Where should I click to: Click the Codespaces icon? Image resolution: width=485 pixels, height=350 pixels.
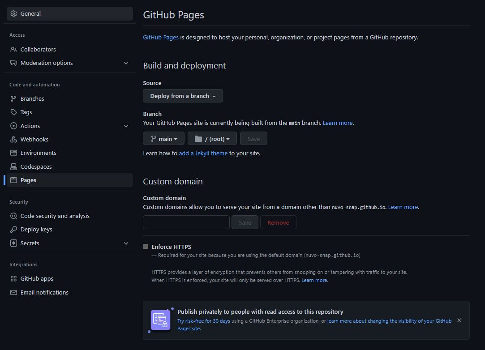coord(13,166)
